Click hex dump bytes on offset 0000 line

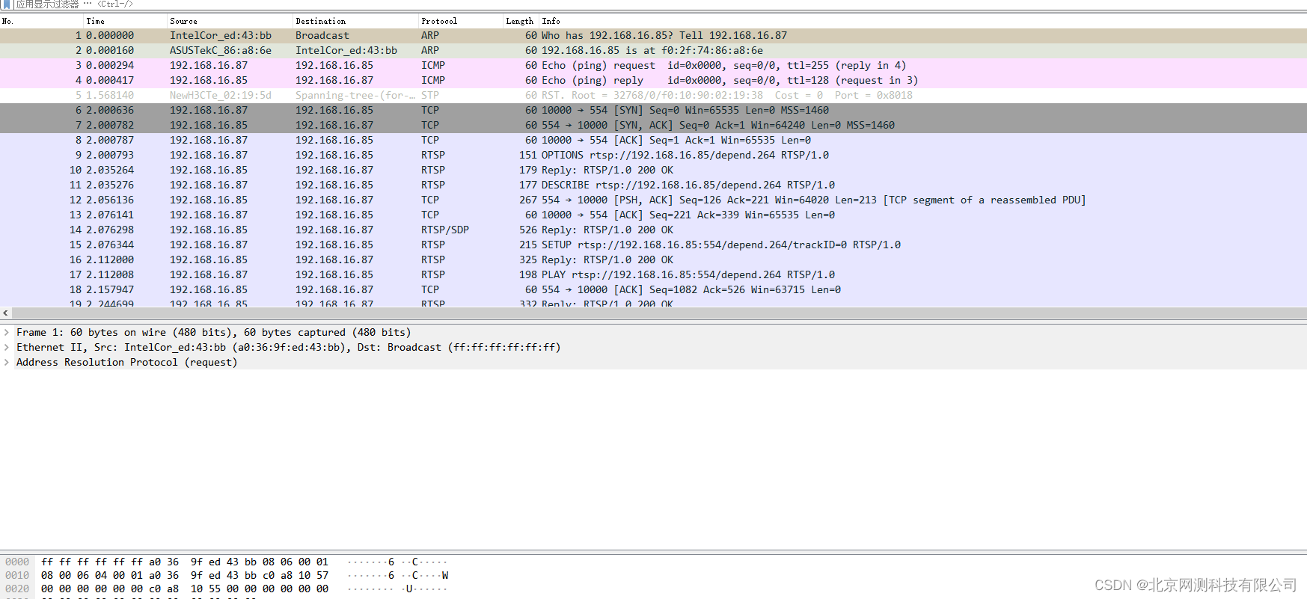[185, 562]
